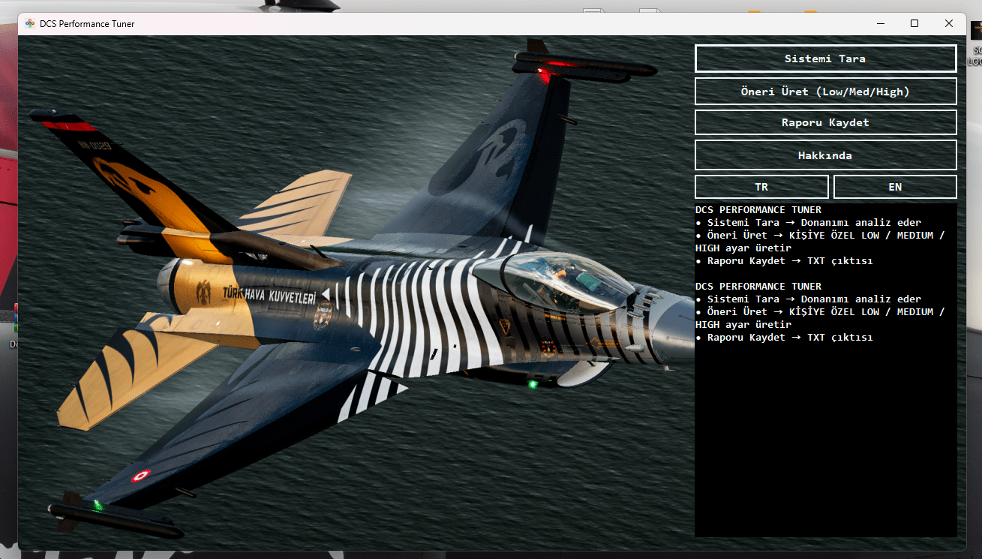Click the 'Türk Hava Kuvvetleri' text on the jet
The height and width of the screenshot is (559, 982).
268,293
